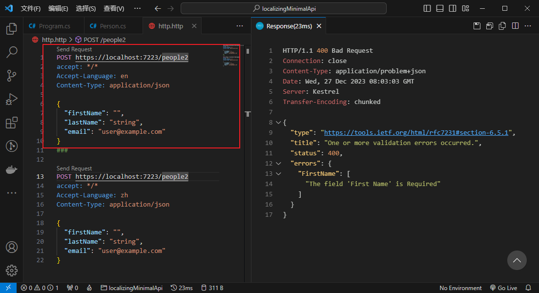Toggle the secondary side bar

453,8
